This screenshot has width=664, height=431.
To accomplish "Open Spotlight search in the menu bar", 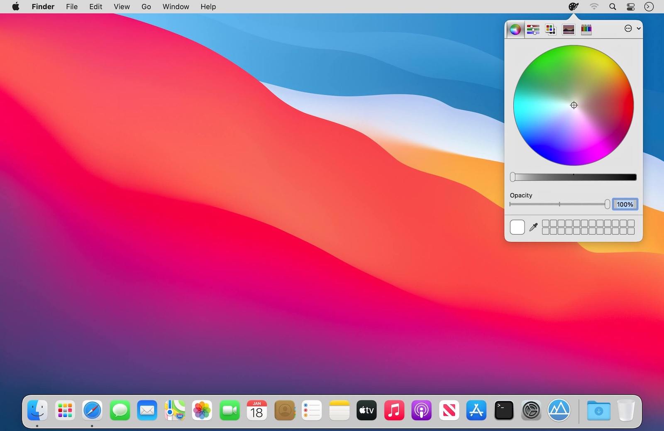I will (613, 7).
